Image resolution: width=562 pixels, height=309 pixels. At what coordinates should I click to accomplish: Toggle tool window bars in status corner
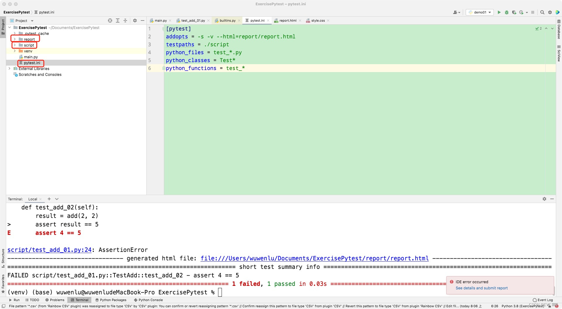click(4, 306)
